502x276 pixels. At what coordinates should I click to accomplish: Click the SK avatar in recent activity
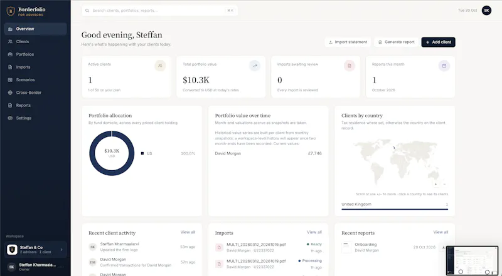point(92,247)
